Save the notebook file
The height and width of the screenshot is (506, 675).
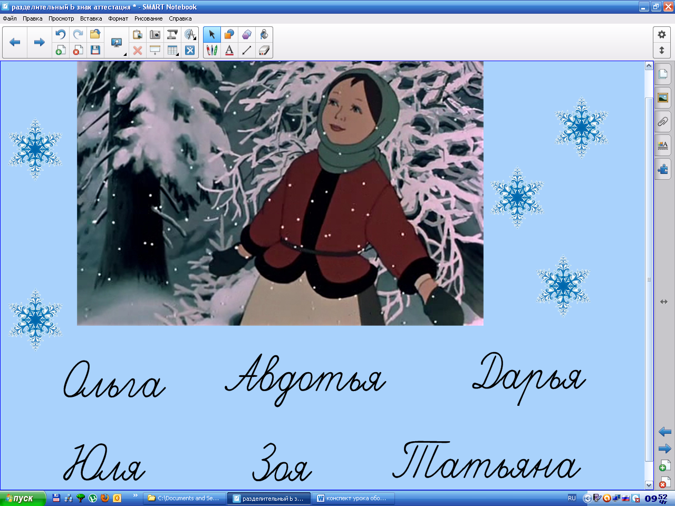click(x=95, y=50)
